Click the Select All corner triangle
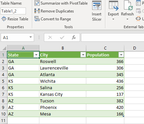 click(5, 48)
